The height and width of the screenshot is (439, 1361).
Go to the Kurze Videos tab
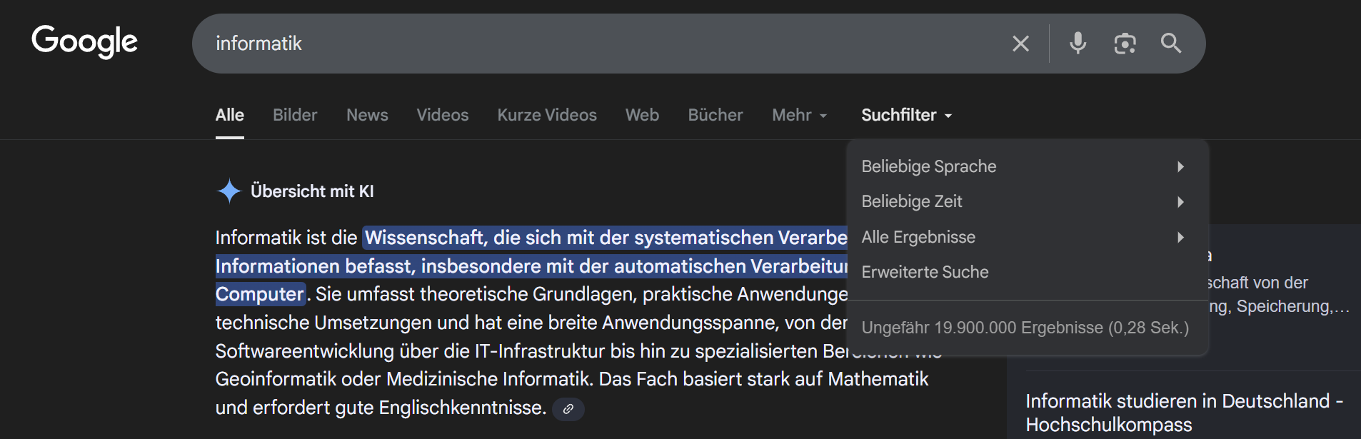547,115
